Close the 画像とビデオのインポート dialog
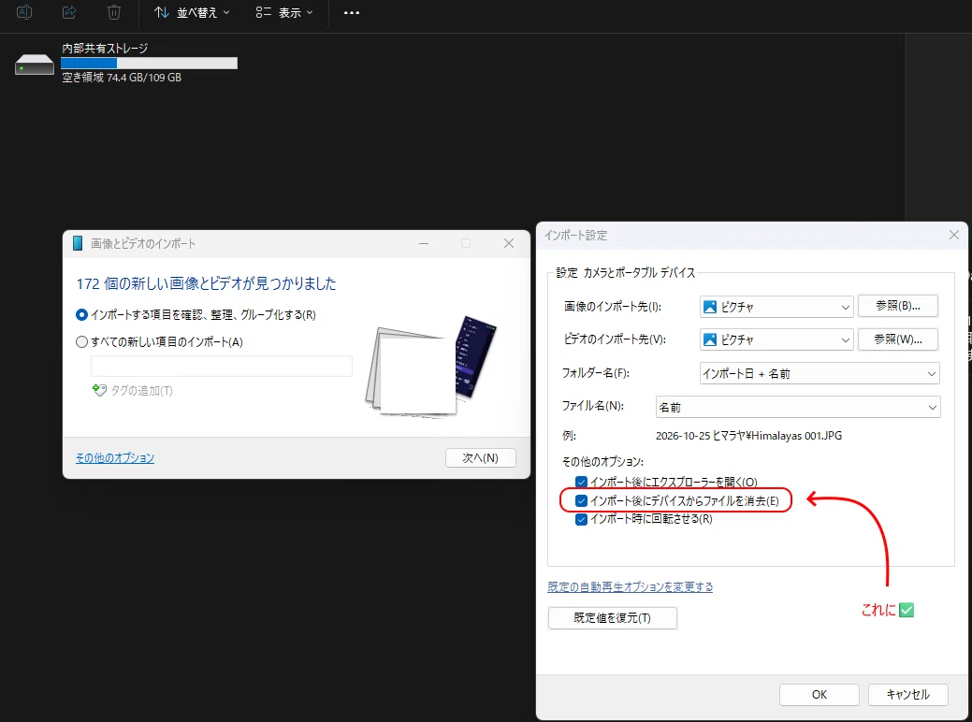 [509, 243]
